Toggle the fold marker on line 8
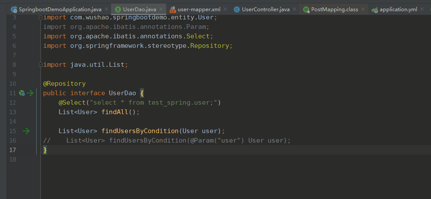Image resolution: width=431 pixels, height=199 pixels. click(x=40, y=65)
